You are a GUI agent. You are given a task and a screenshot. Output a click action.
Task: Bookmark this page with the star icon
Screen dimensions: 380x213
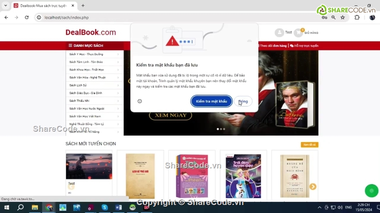pos(342,18)
